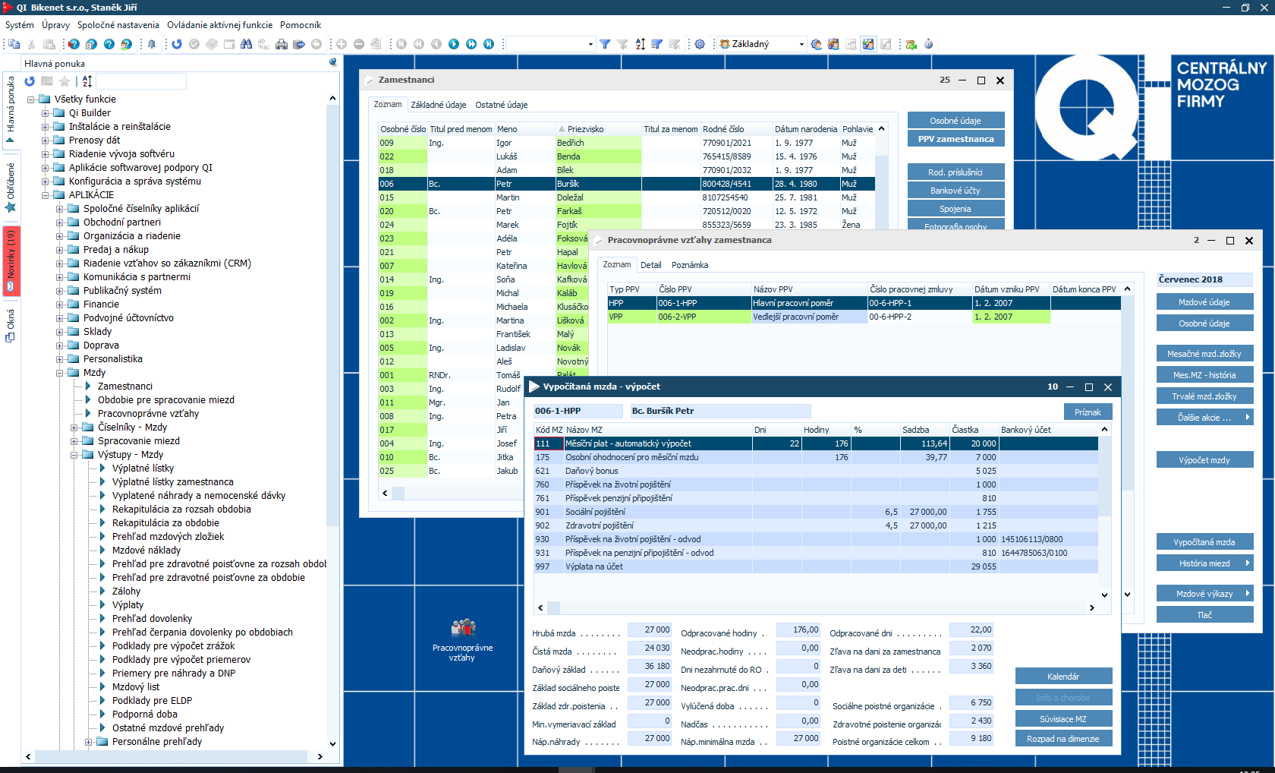
Task: Switch to the Základné údaje tab
Action: tap(438, 105)
